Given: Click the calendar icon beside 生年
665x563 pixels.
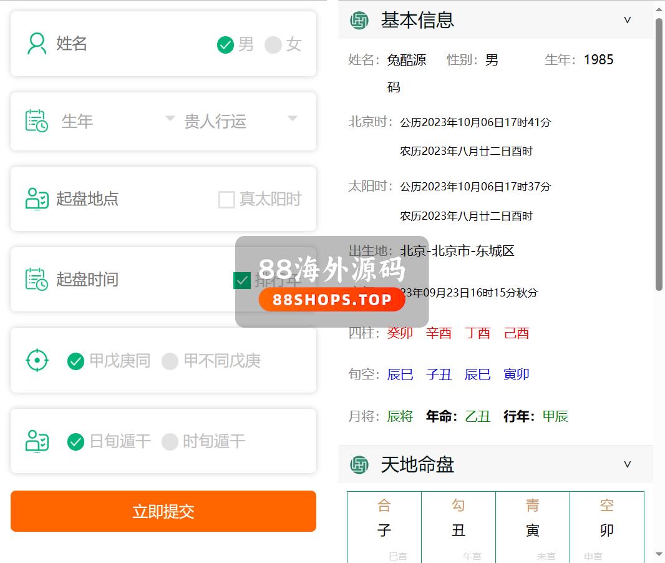Looking at the screenshot, I should coord(37,120).
